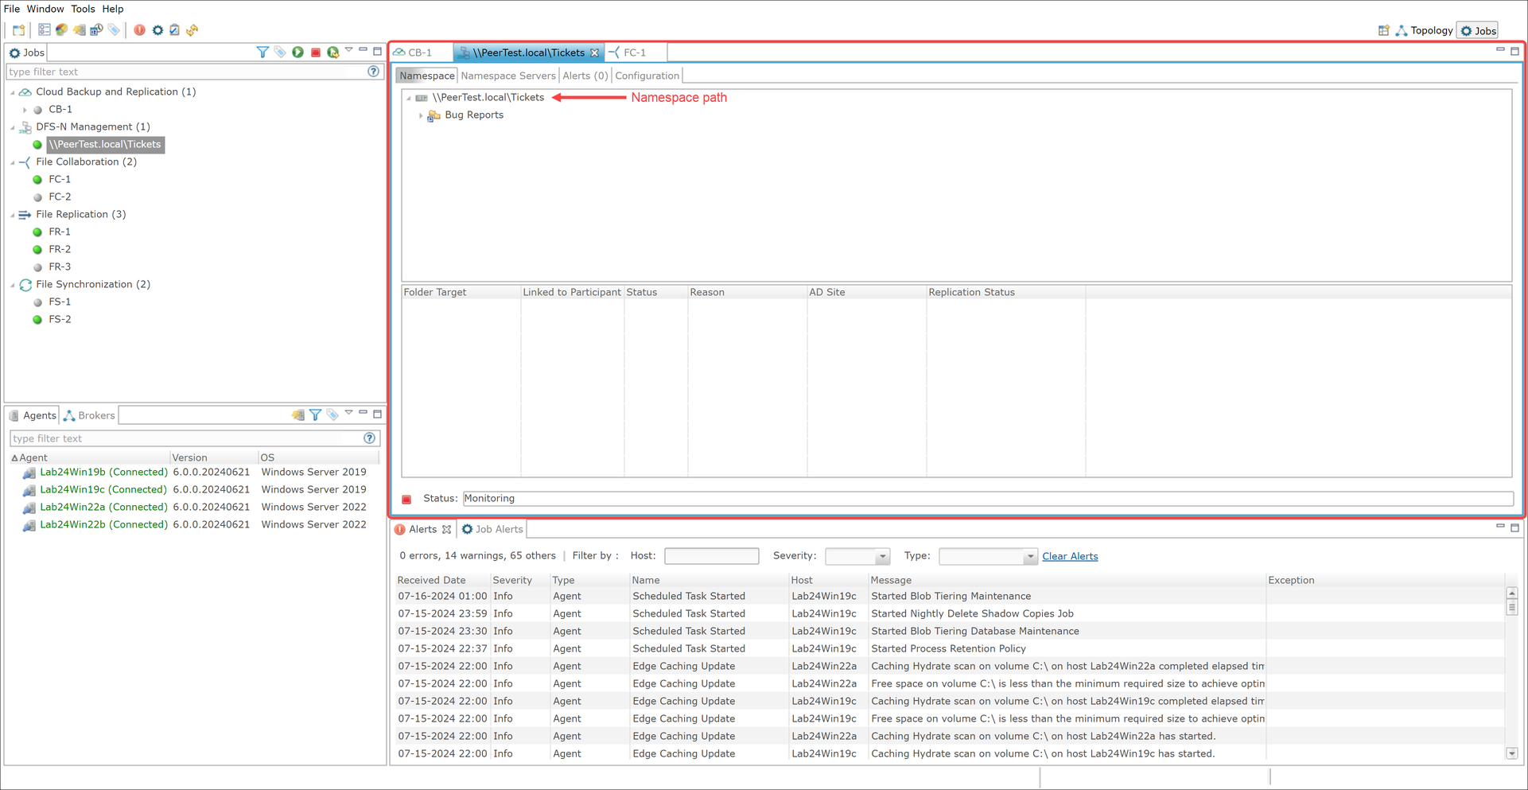Open the Jobs panel view menu triangle
1528x790 pixels.
coord(348,50)
